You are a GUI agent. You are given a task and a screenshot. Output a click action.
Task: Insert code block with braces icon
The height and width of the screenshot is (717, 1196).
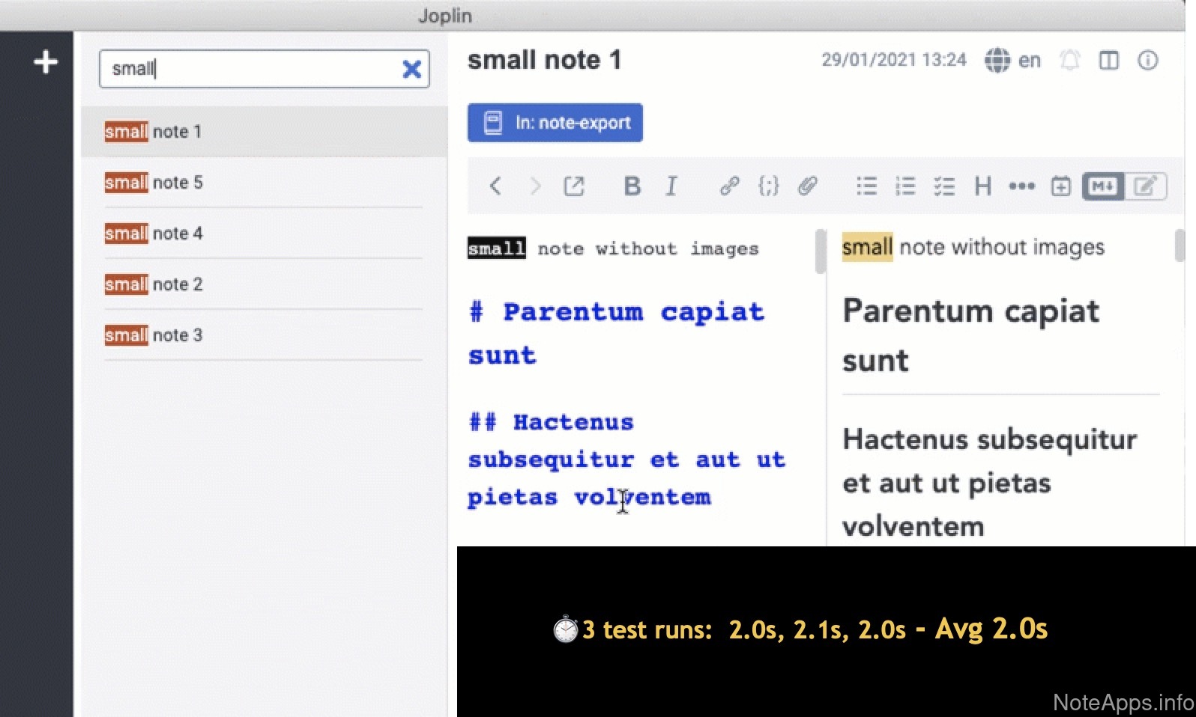pos(768,186)
